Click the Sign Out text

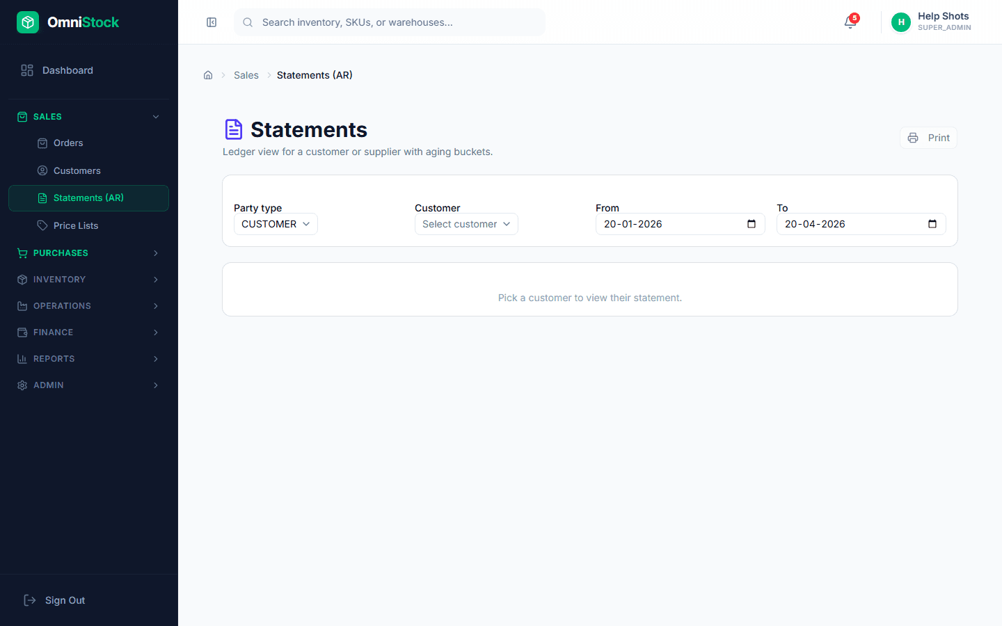coord(65,600)
